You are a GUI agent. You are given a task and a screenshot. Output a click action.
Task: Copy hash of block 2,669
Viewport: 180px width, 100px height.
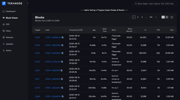tap(62, 96)
